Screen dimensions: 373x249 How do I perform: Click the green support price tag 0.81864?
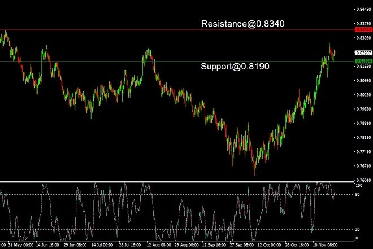coord(363,61)
